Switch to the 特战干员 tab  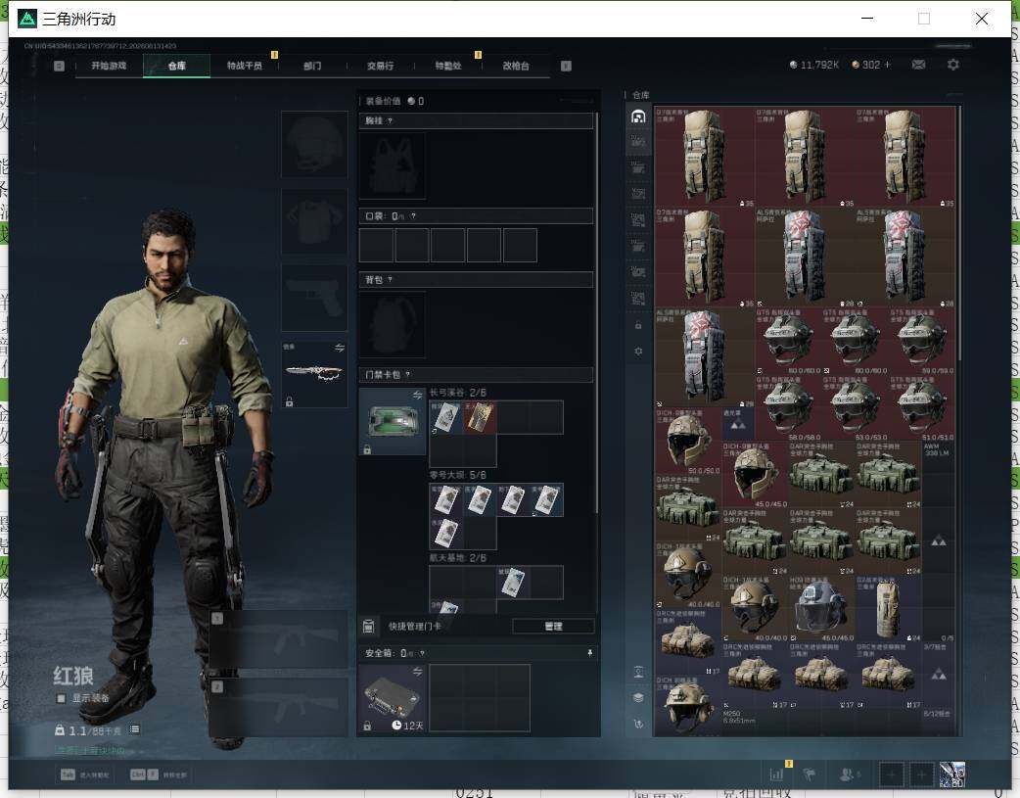pyautogui.click(x=244, y=66)
